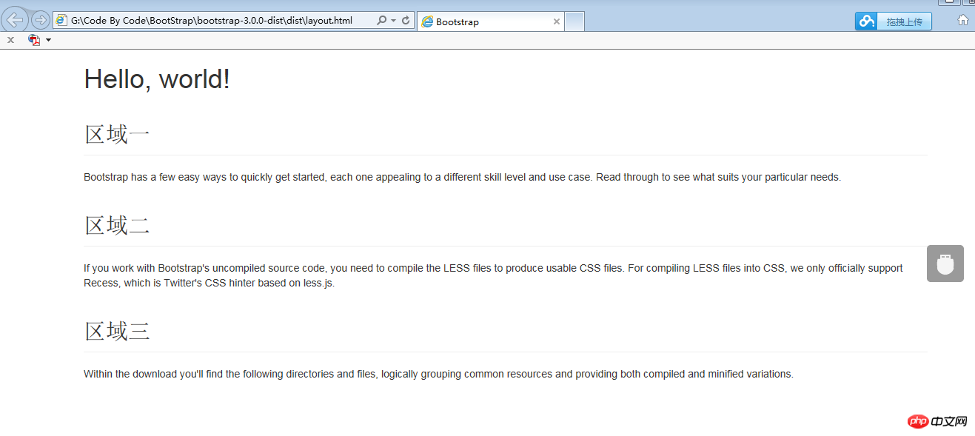This screenshot has height=436, width=975.
Task: Click the 拖拽上传 button
Action: [905, 21]
